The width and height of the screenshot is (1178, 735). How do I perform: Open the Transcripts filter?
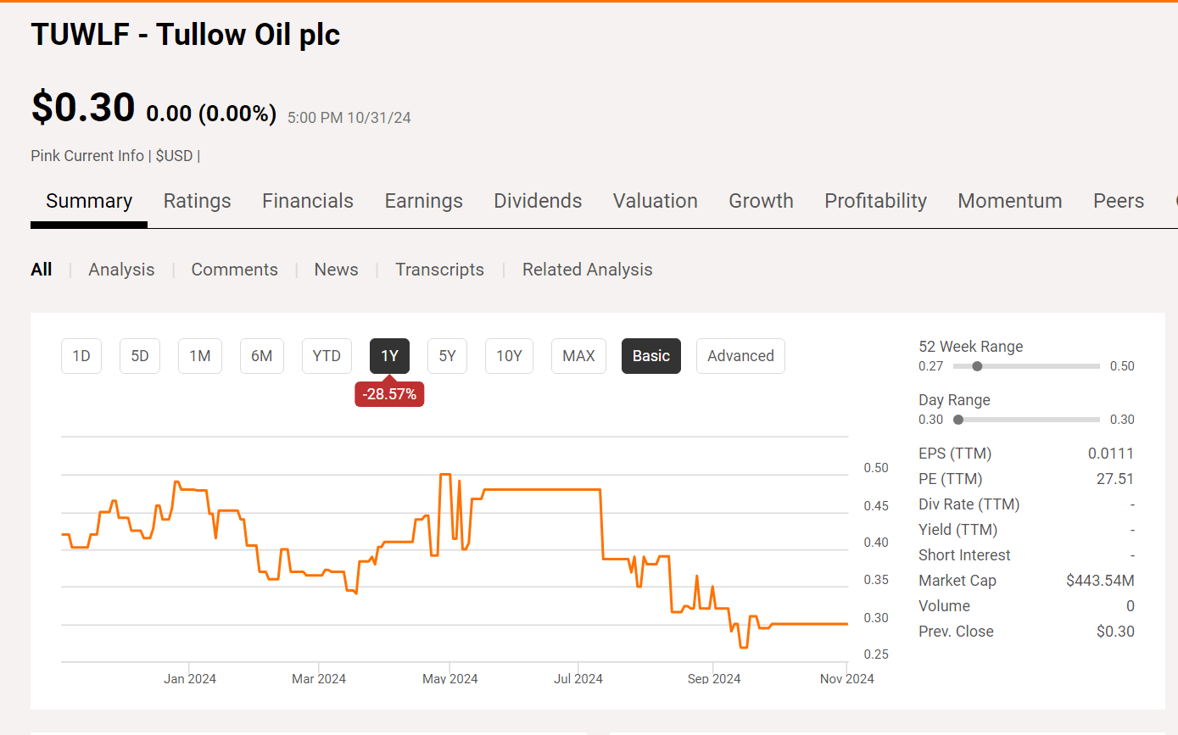click(x=439, y=270)
